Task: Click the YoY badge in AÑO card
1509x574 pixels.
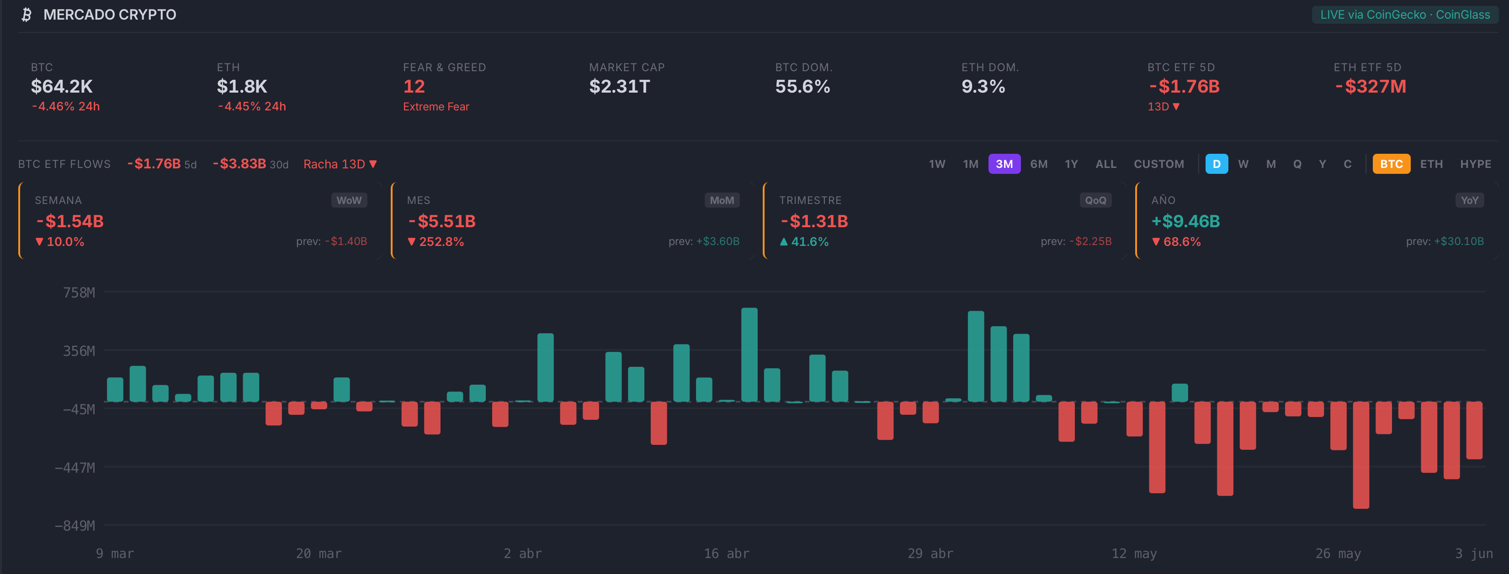Action: (x=1469, y=200)
